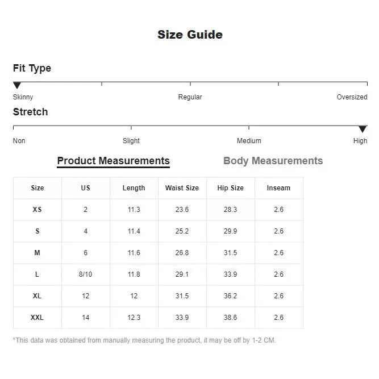Click the Inseam column header

point(278,188)
